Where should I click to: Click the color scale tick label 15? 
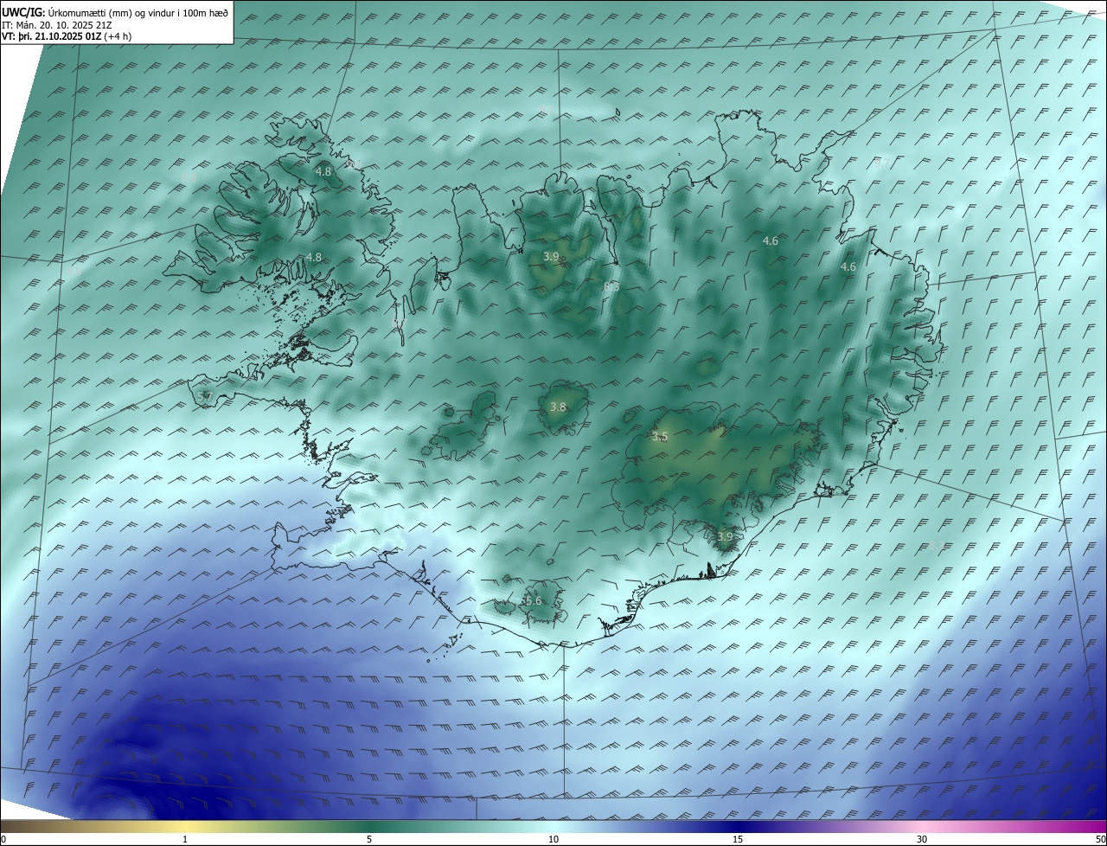[738, 839]
